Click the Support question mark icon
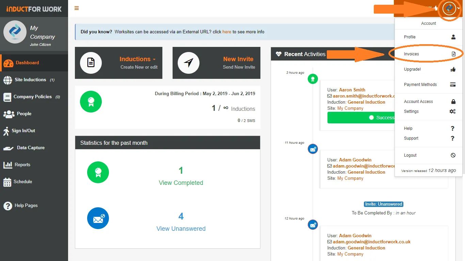The image size is (465, 261). [x=453, y=138]
